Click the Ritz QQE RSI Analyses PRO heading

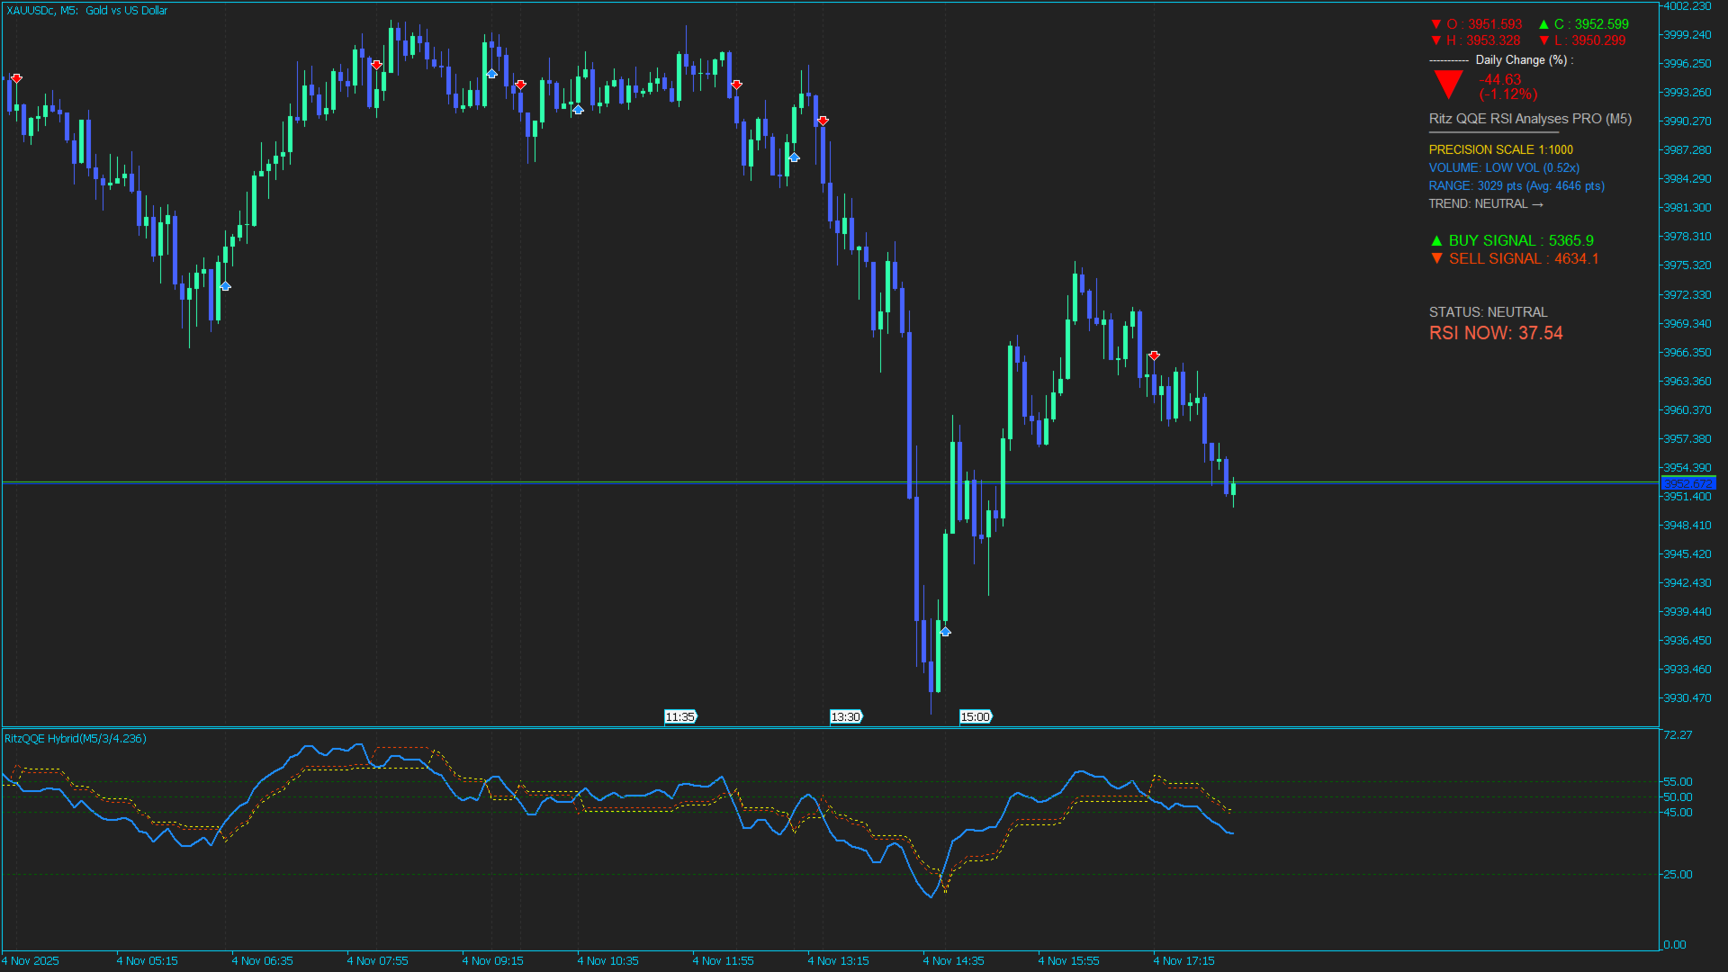pos(1530,119)
